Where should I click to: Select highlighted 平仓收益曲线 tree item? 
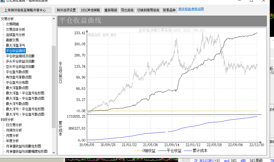pyautogui.click(x=16, y=51)
